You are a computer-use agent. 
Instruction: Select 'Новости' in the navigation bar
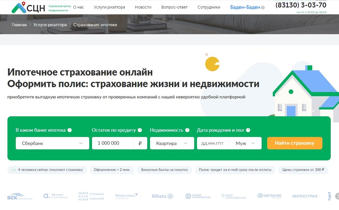(x=143, y=7)
